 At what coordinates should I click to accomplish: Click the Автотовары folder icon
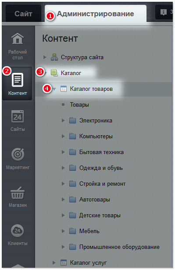point(73,199)
